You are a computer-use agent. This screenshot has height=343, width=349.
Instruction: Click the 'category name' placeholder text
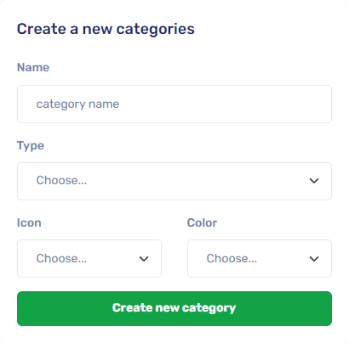(77, 104)
